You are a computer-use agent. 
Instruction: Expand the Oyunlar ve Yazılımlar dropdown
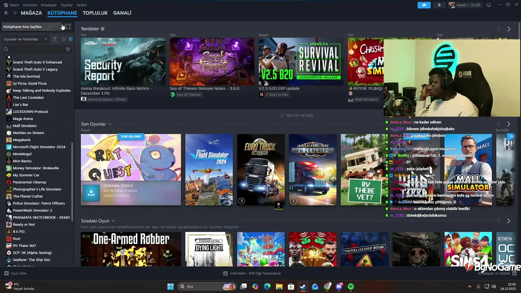click(x=26, y=39)
